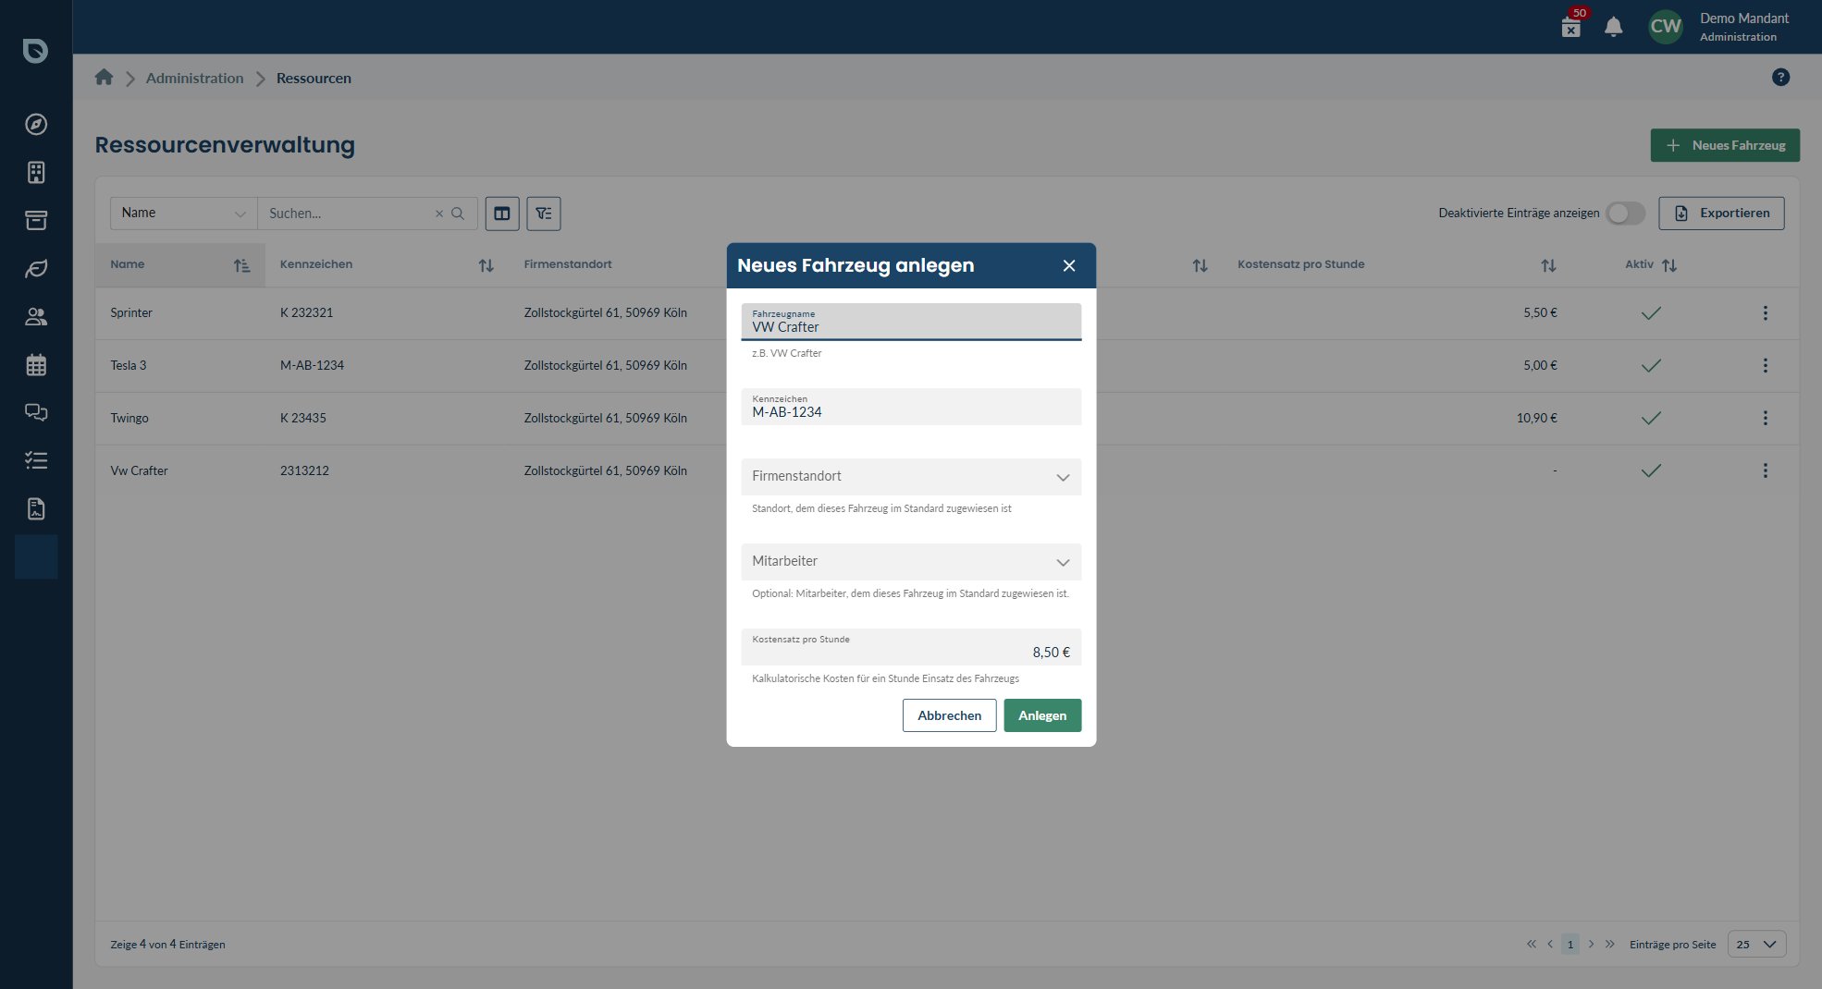Click the app logo in the sidebar
Image resolution: width=1822 pixels, height=989 pixels.
click(x=35, y=50)
